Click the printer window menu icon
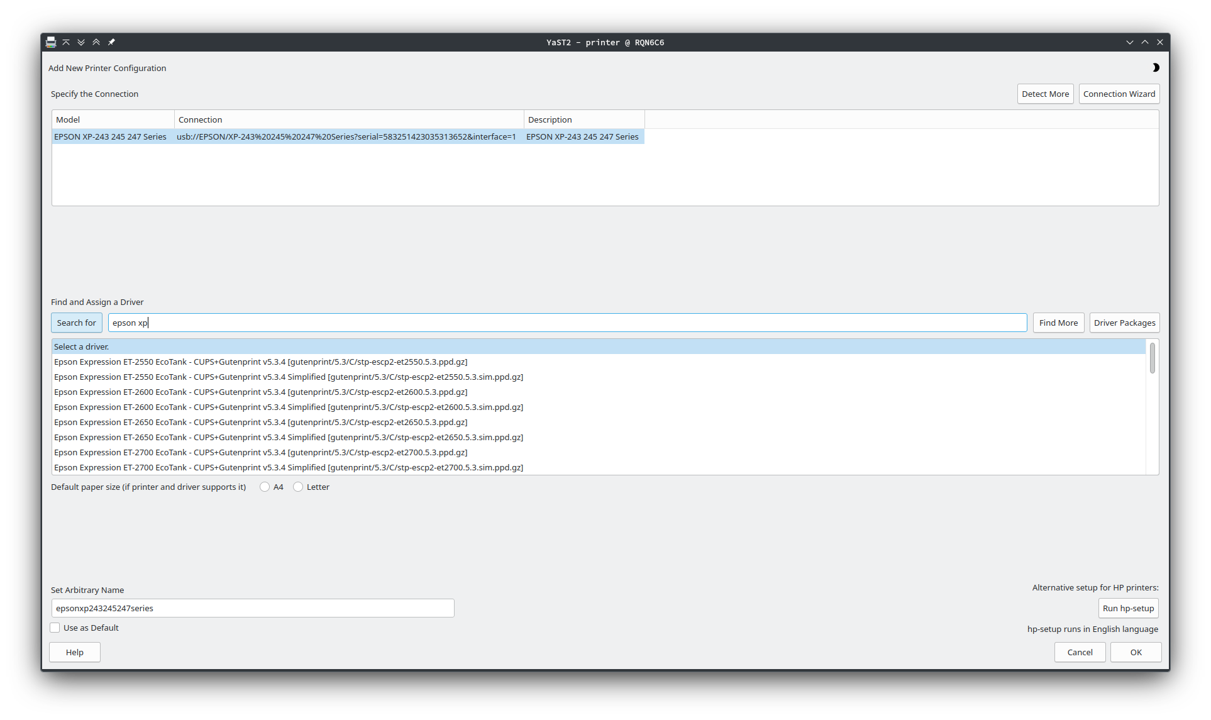The width and height of the screenshot is (1211, 720). click(x=51, y=42)
